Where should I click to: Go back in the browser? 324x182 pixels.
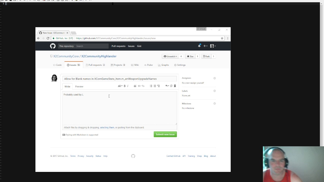pos(38,38)
